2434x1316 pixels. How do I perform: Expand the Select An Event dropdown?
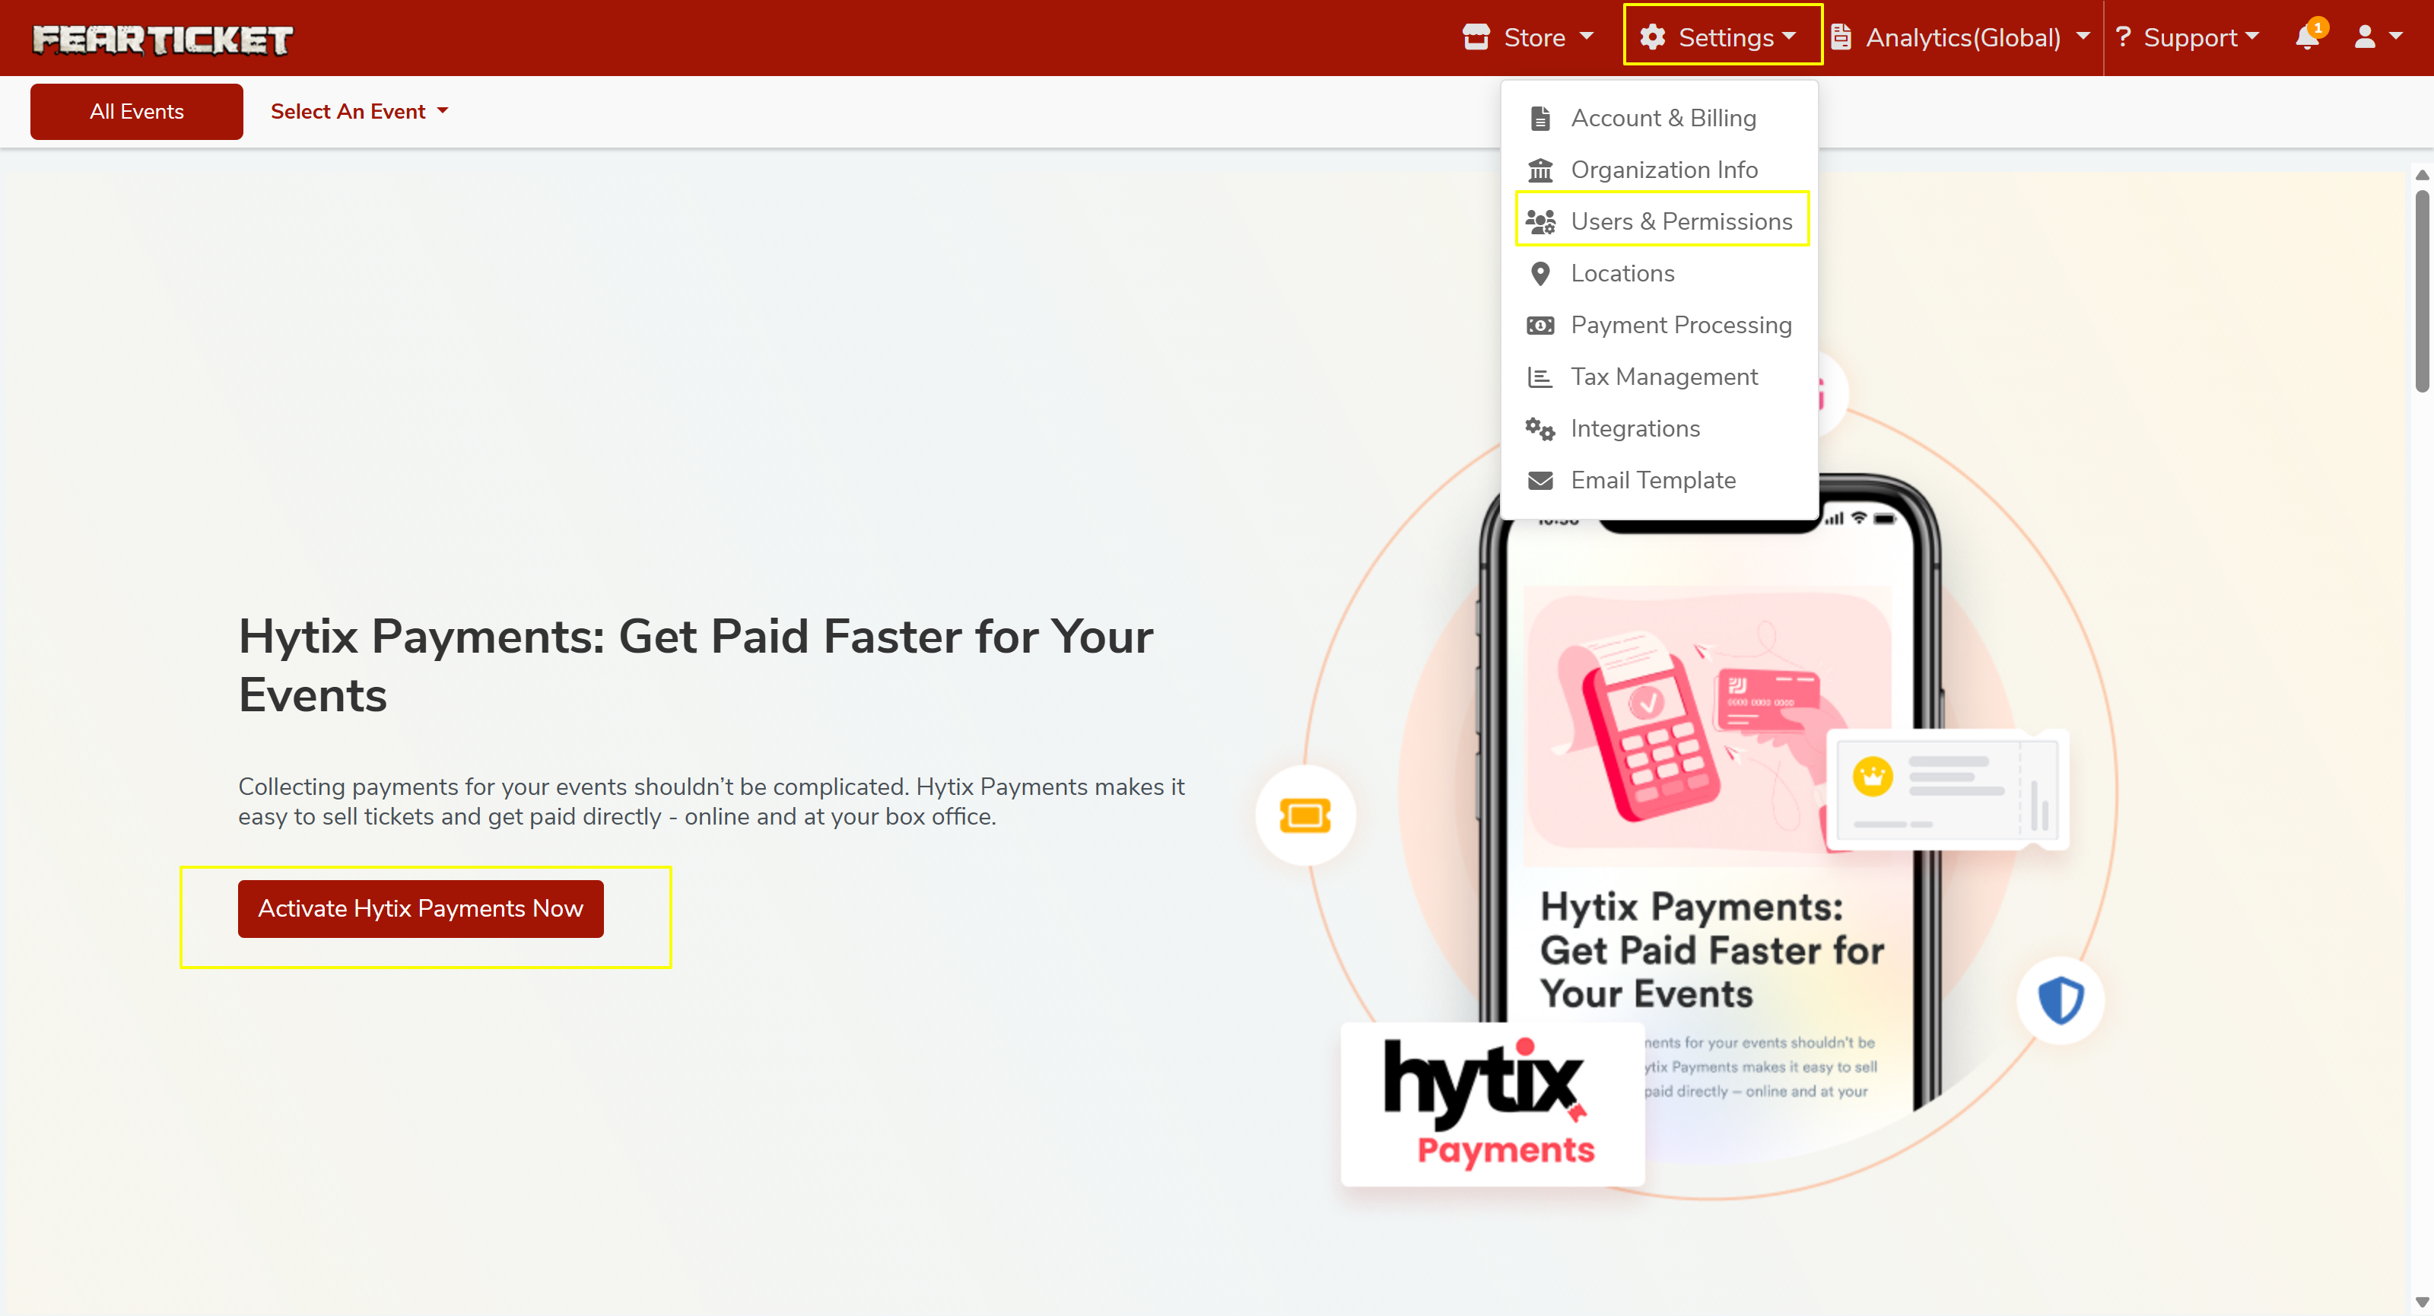pyautogui.click(x=359, y=112)
